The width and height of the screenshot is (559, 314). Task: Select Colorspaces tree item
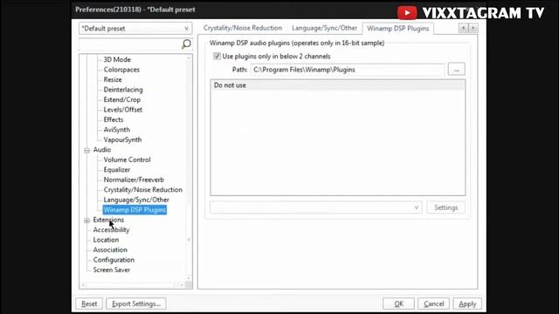[121, 70]
